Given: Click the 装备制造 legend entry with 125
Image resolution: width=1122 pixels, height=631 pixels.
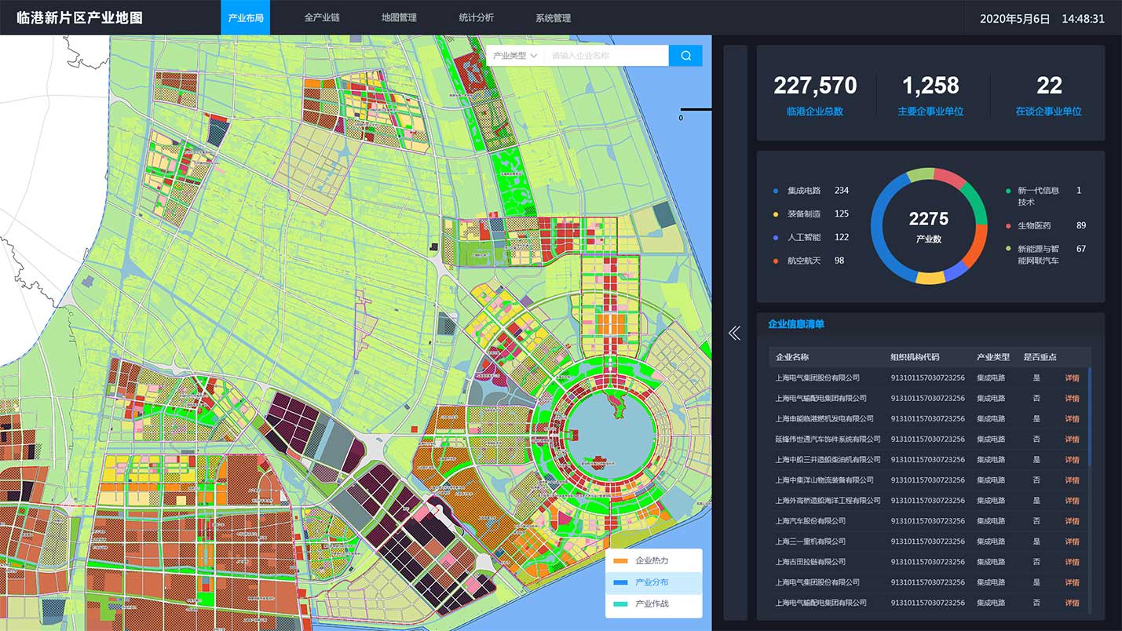Looking at the screenshot, I should pos(811,213).
